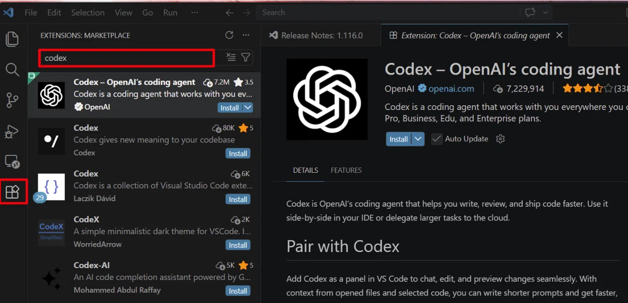The image size is (628, 303).
Task: Go forward with the navigation arrow
Action: tap(246, 12)
